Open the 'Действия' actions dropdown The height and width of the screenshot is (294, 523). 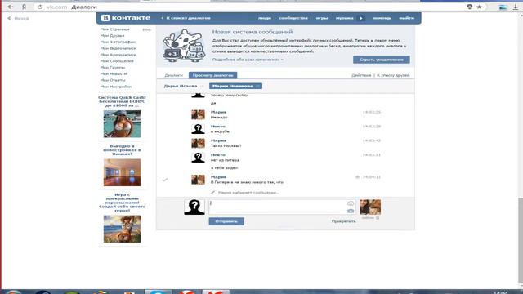[x=361, y=75]
